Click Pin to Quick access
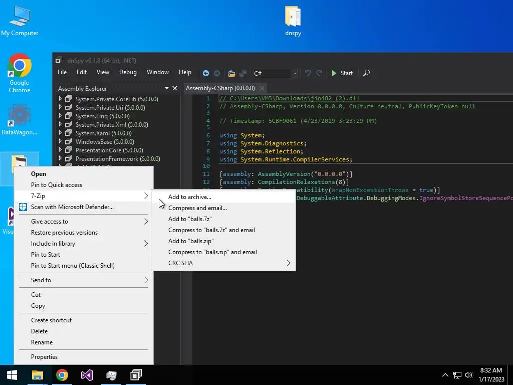Image resolution: width=513 pixels, height=385 pixels. coord(84,185)
